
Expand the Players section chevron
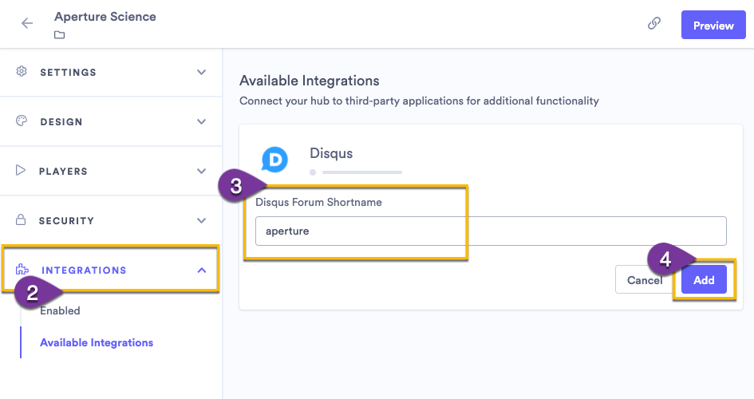point(202,171)
